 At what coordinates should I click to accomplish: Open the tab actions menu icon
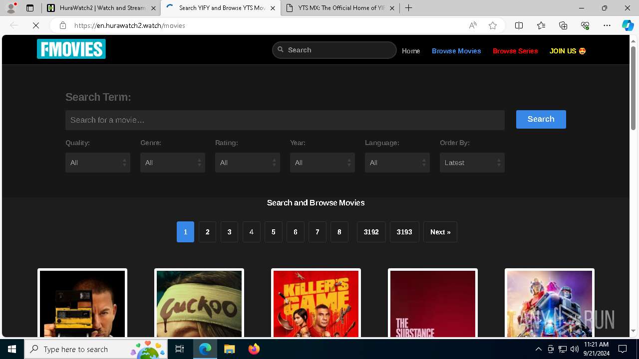point(30,8)
